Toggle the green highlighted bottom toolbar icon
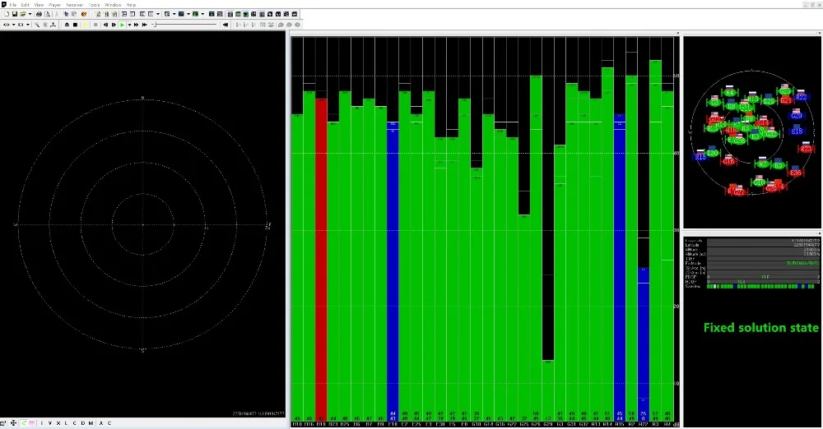The image size is (823, 429). click(22, 423)
